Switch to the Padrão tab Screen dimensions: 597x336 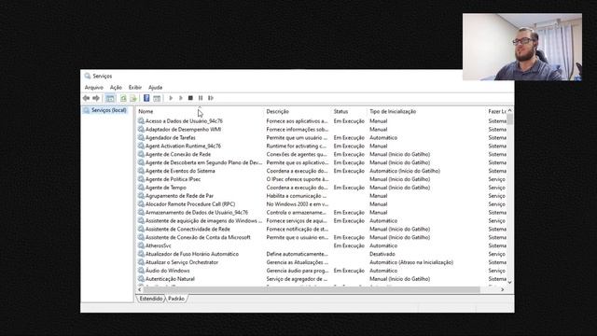pyautogui.click(x=176, y=299)
